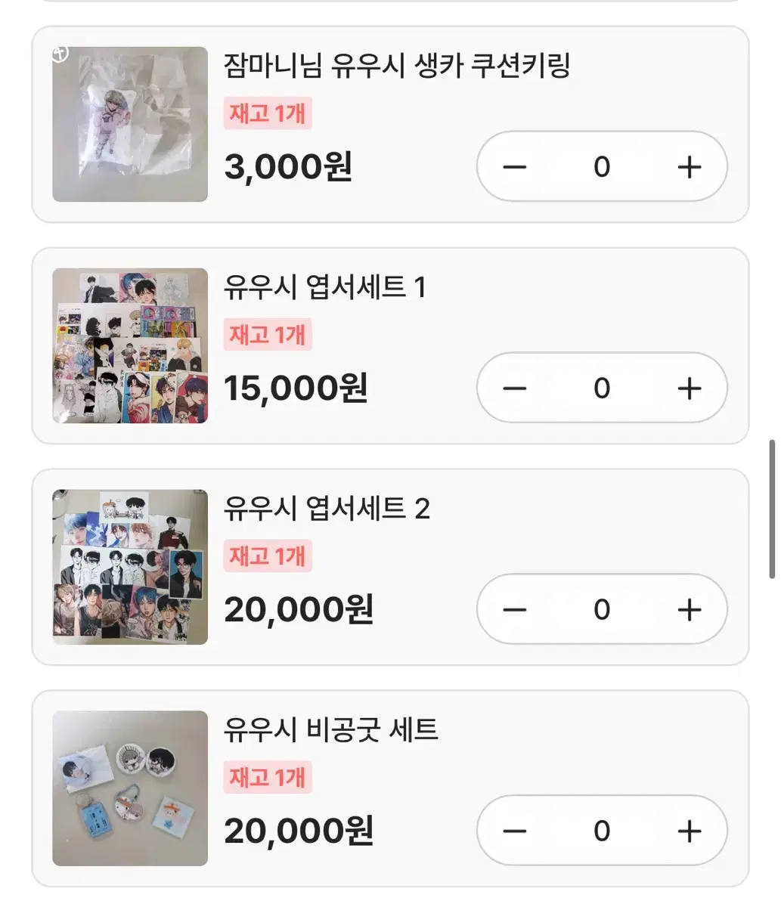Tap plus icon for 유우시 비공굿 세트
This screenshot has width=781, height=907.
coord(689,831)
